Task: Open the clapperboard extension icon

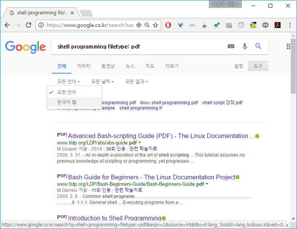Action: click(253, 25)
